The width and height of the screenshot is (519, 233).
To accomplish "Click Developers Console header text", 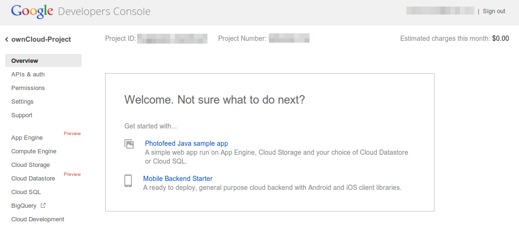I will [x=104, y=12].
